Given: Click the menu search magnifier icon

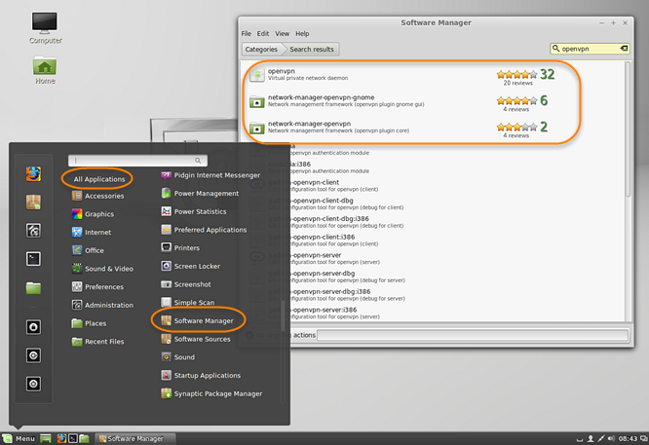Looking at the screenshot, I should click(198, 161).
